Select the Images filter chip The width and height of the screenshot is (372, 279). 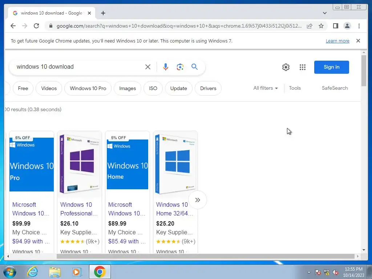128,88
